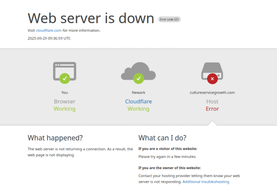Open the cloudflare.com link
Image resolution: width=277 pixels, height=185 pixels.
(49, 30)
